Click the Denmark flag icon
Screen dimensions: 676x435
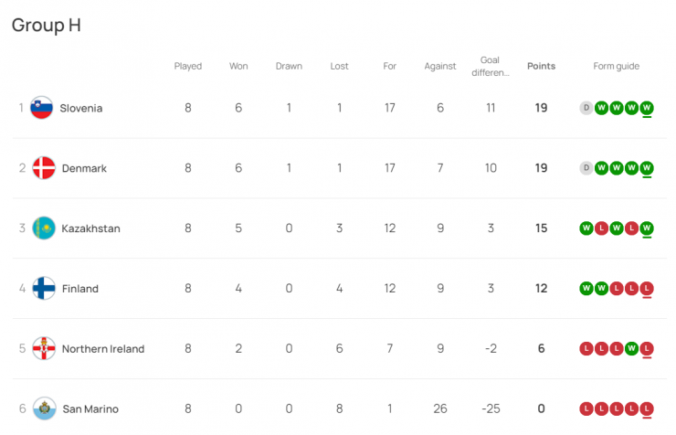coord(44,168)
